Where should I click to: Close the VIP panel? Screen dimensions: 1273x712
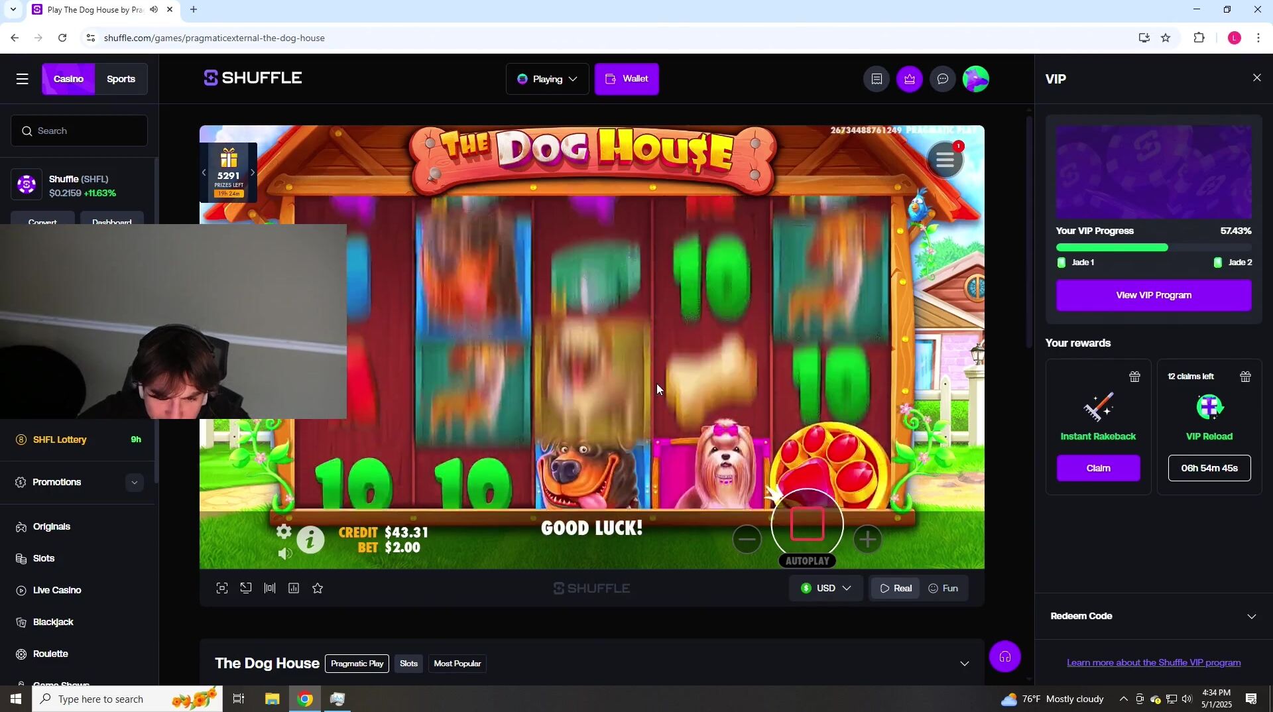click(x=1257, y=78)
